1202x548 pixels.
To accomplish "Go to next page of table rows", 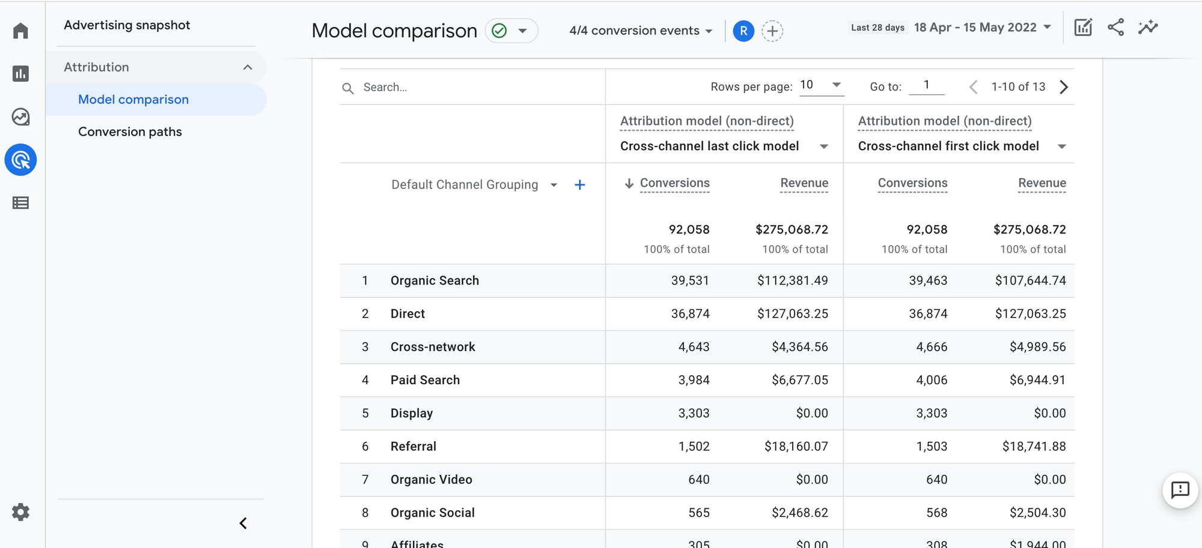I will (1064, 88).
